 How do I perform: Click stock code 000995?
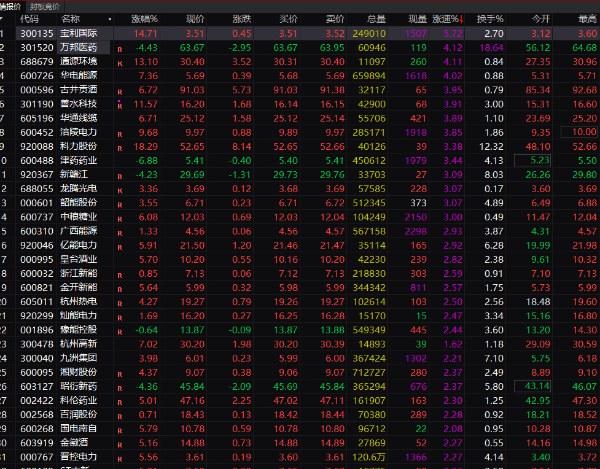(37, 260)
